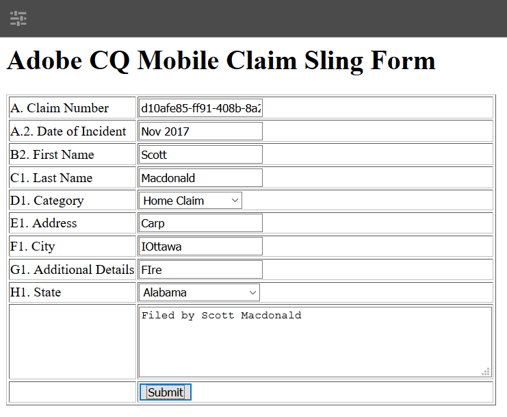This screenshot has height=417, width=507.
Task: Open the Category dropdown showing Home Claim
Action: tap(191, 201)
